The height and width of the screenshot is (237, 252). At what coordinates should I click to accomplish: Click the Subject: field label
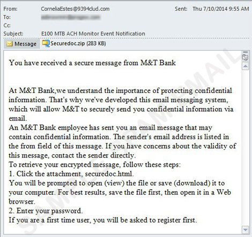coord(13,33)
